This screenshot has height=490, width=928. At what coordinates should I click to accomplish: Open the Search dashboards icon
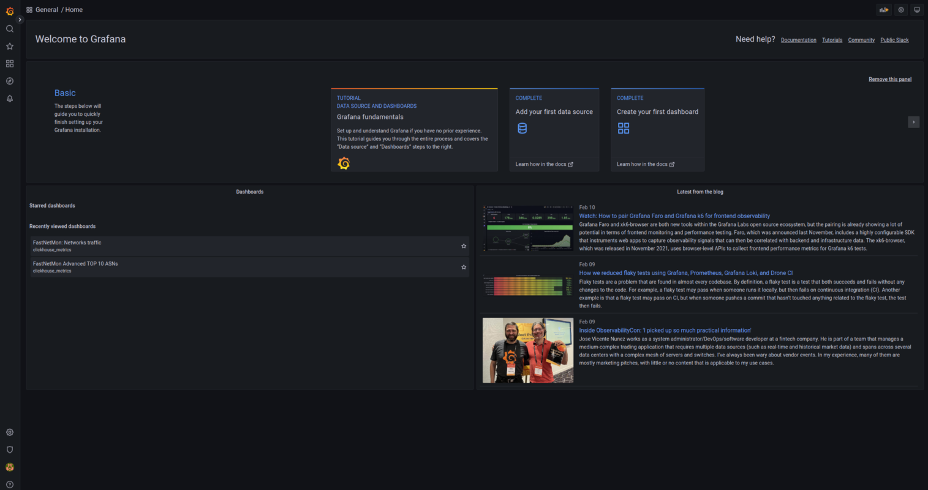pos(9,28)
